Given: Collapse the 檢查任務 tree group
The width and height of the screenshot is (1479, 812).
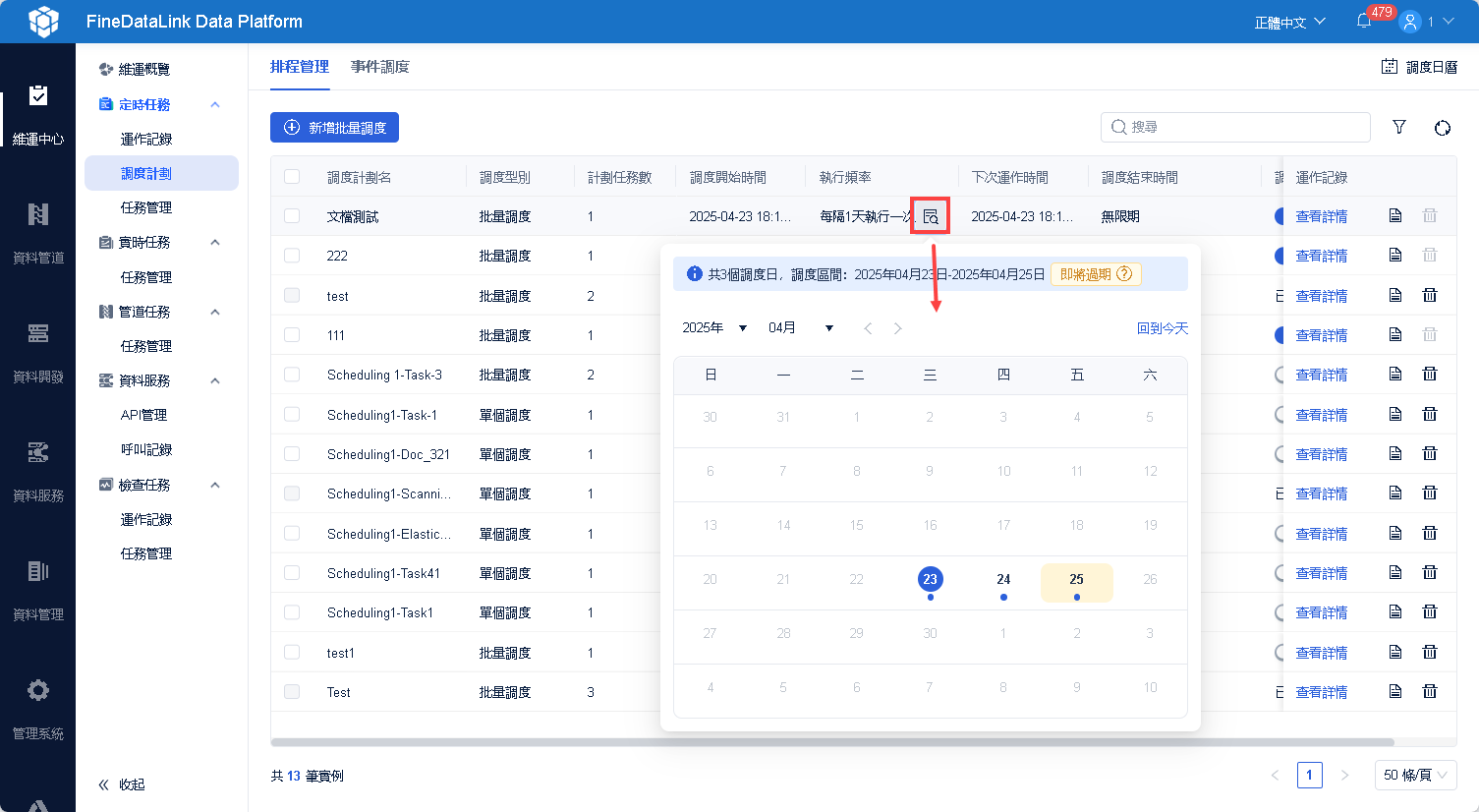Looking at the screenshot, I should click(x=215, y=485).
